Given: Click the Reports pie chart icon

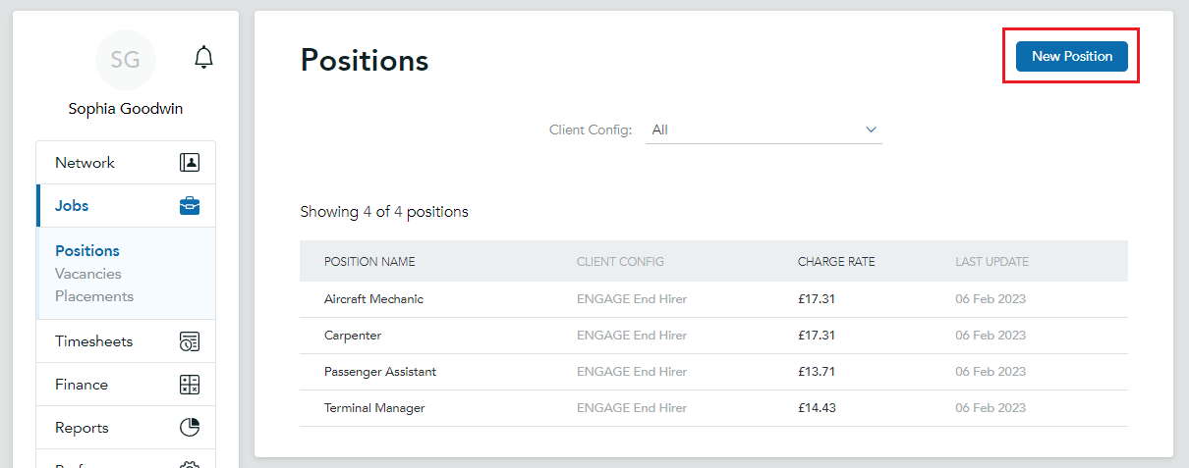Looking at the screenshot, I should tap(190, 428).
